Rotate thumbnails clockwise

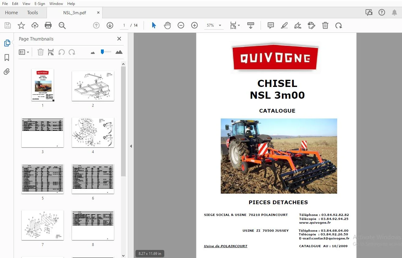[72, 52]
